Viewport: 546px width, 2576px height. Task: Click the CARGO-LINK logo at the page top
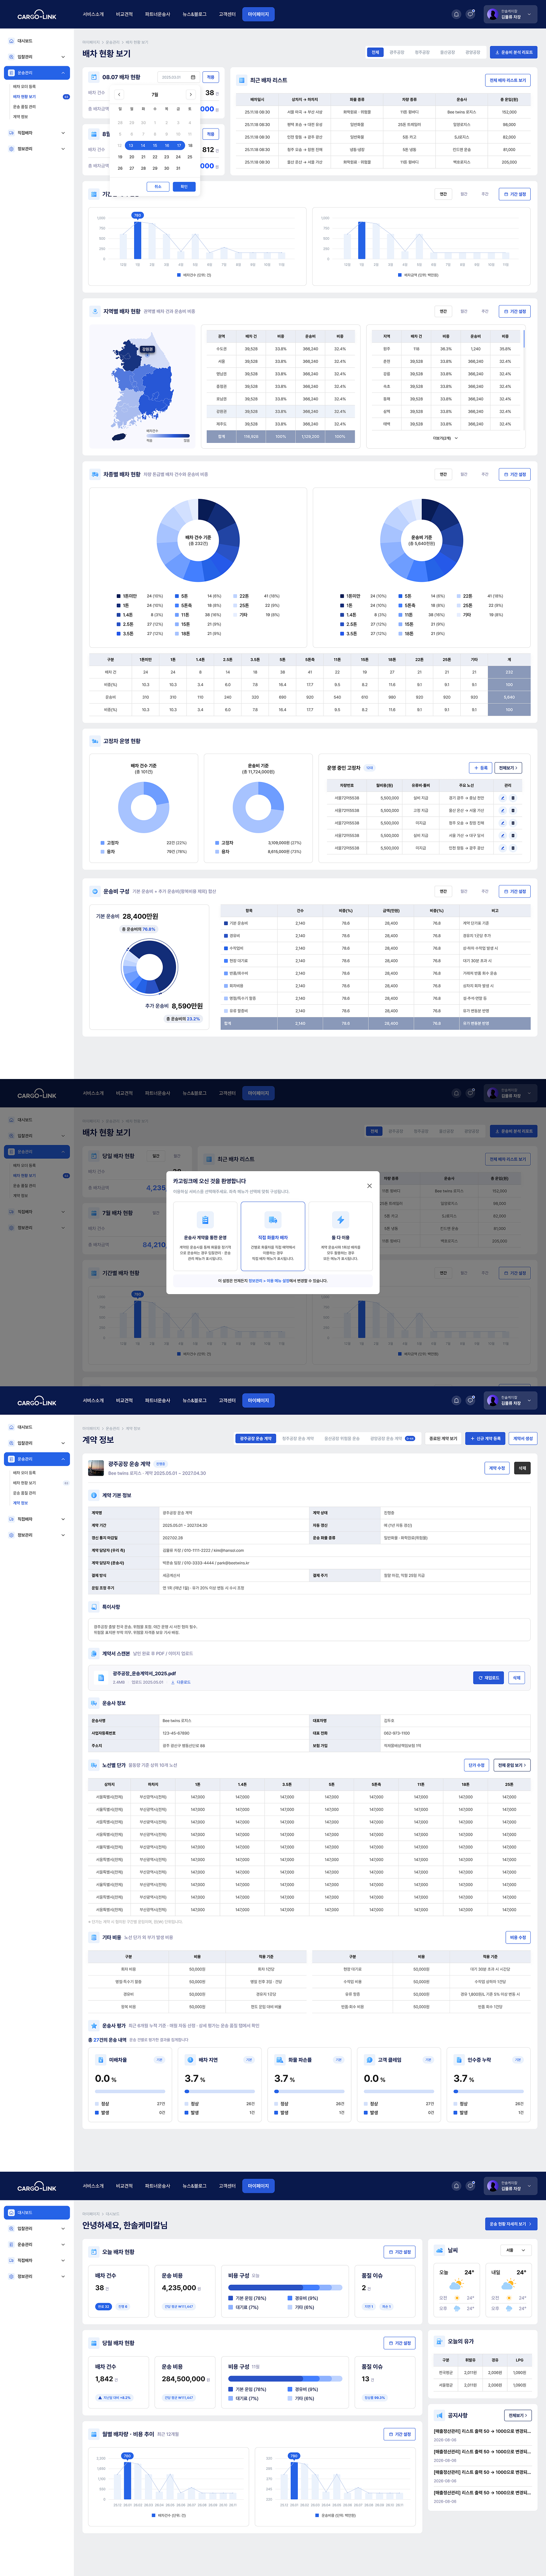click(x=37, y=15)
